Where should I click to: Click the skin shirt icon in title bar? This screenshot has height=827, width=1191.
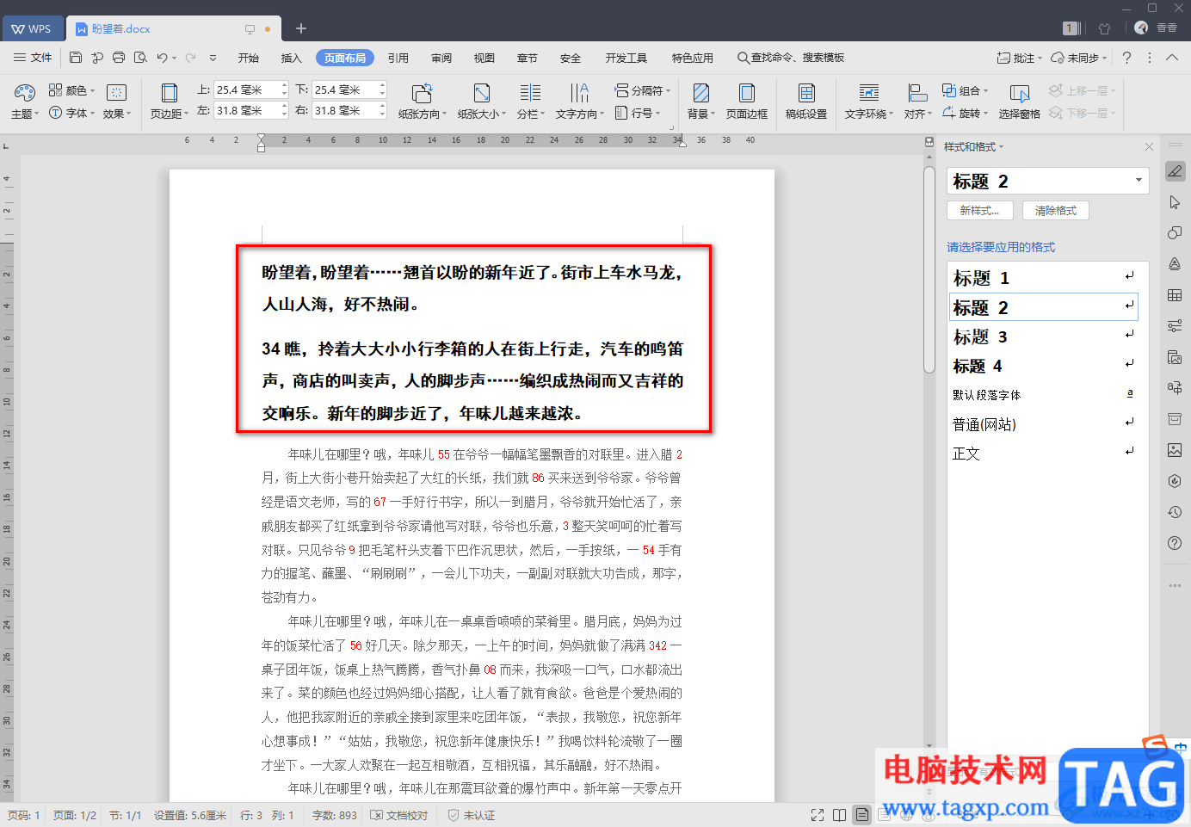(1105, 28)
